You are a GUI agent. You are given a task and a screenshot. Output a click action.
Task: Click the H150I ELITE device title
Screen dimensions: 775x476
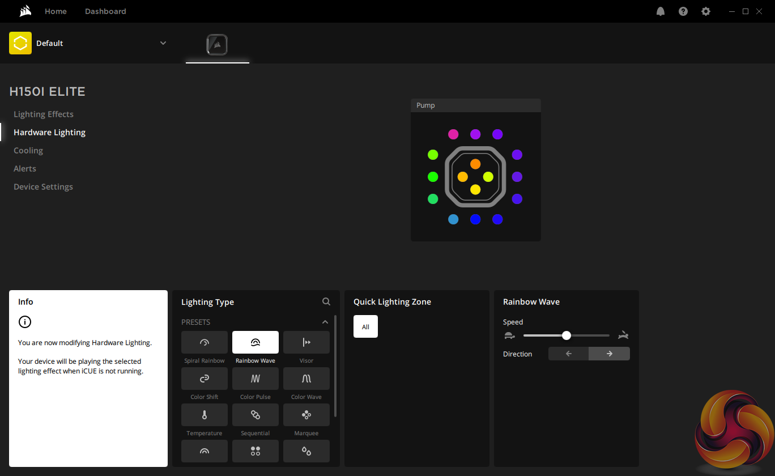coord(48,91)
